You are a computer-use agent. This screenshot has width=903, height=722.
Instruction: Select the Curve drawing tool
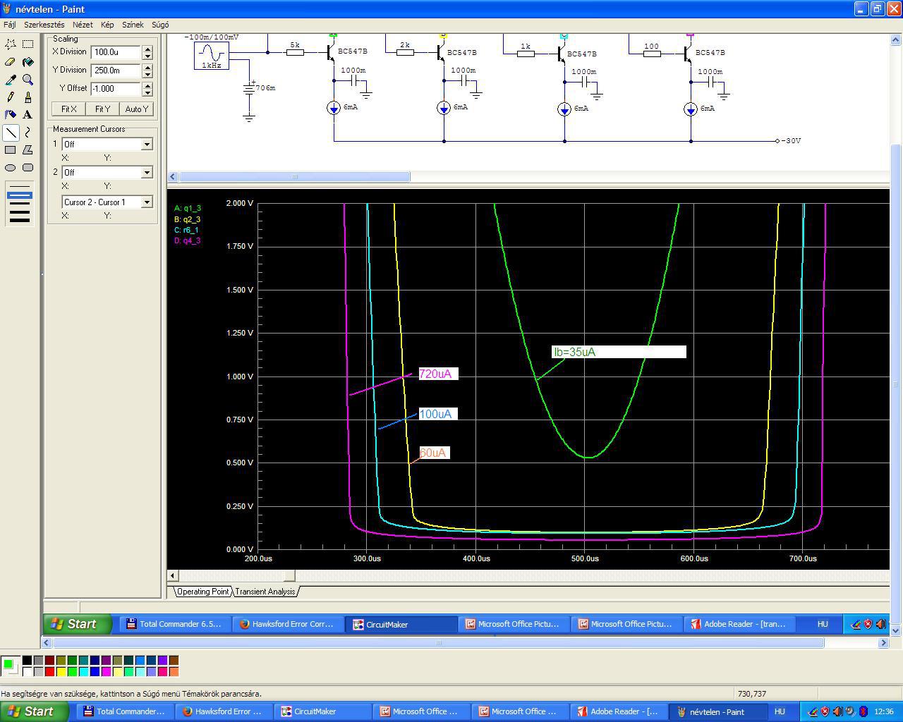click(x=28, y=132)
